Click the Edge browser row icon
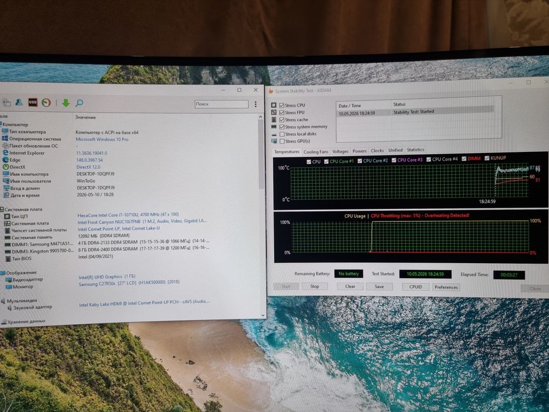549x412 pixels. [x=5, y=160]
